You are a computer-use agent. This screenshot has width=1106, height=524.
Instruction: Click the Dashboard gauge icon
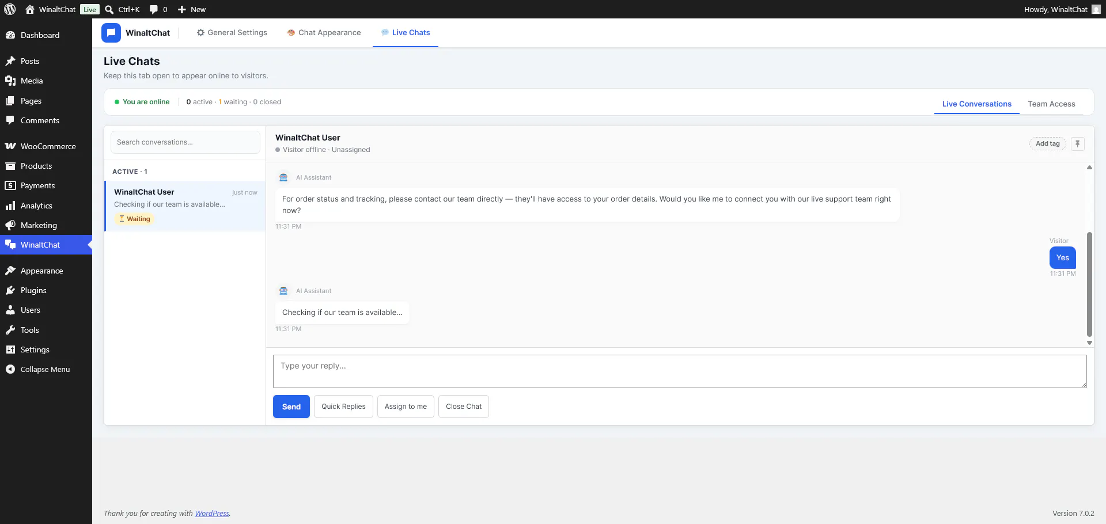click(x=10, y=35)
